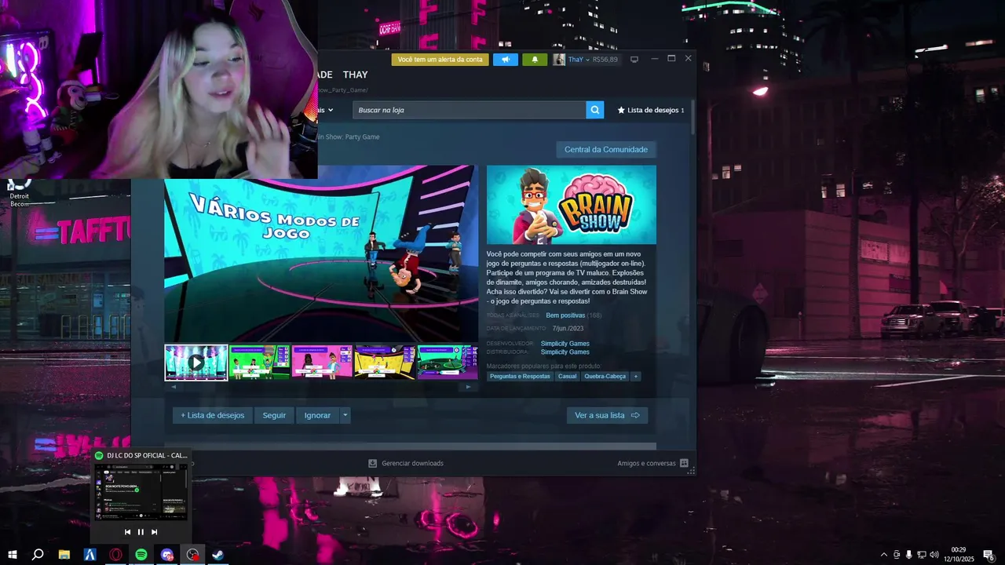
Task: Activate Steam Big Picture mode icon
Action: [634, 60]
